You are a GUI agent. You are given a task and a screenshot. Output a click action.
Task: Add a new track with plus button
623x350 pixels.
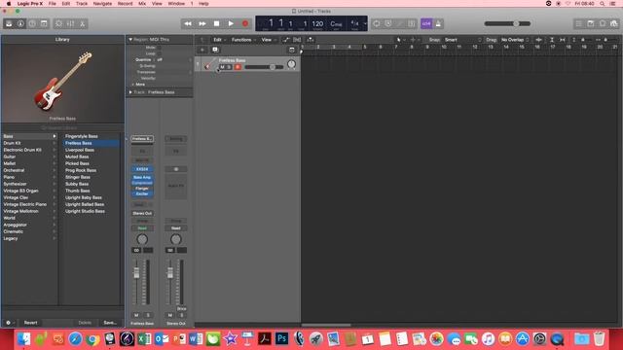(x=202, y=50)
